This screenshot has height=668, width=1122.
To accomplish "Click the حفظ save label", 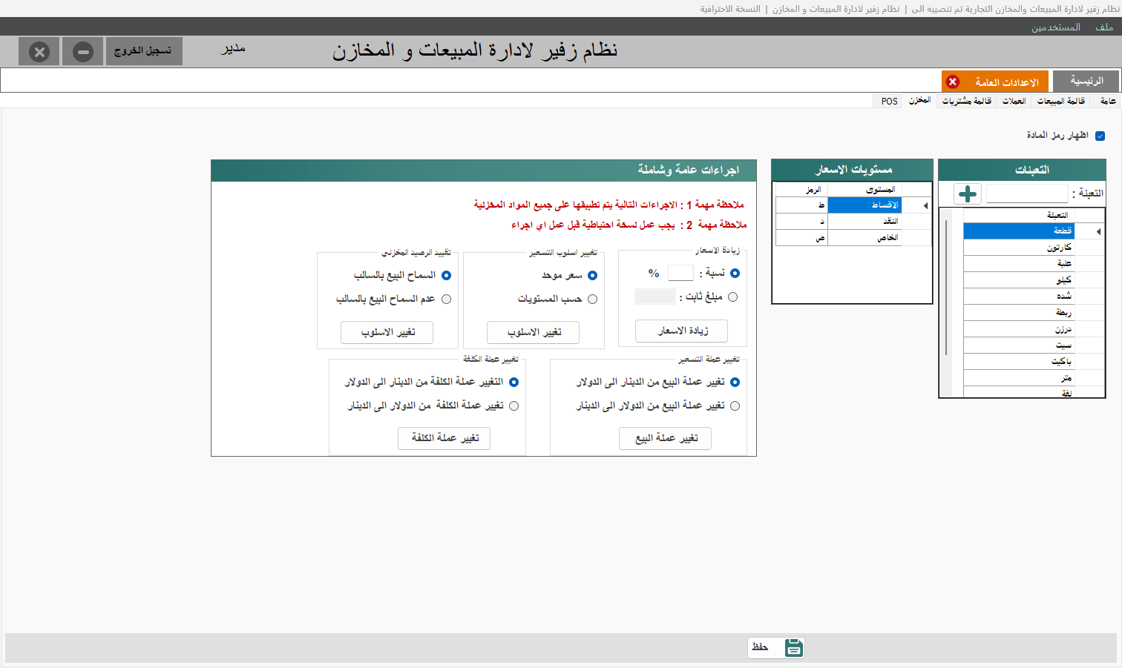I will (x=760, y=646).
